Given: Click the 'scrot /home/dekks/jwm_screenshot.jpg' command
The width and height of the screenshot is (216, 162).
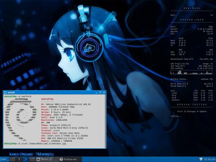Looking at the screenshot, I should coord(44,144).
